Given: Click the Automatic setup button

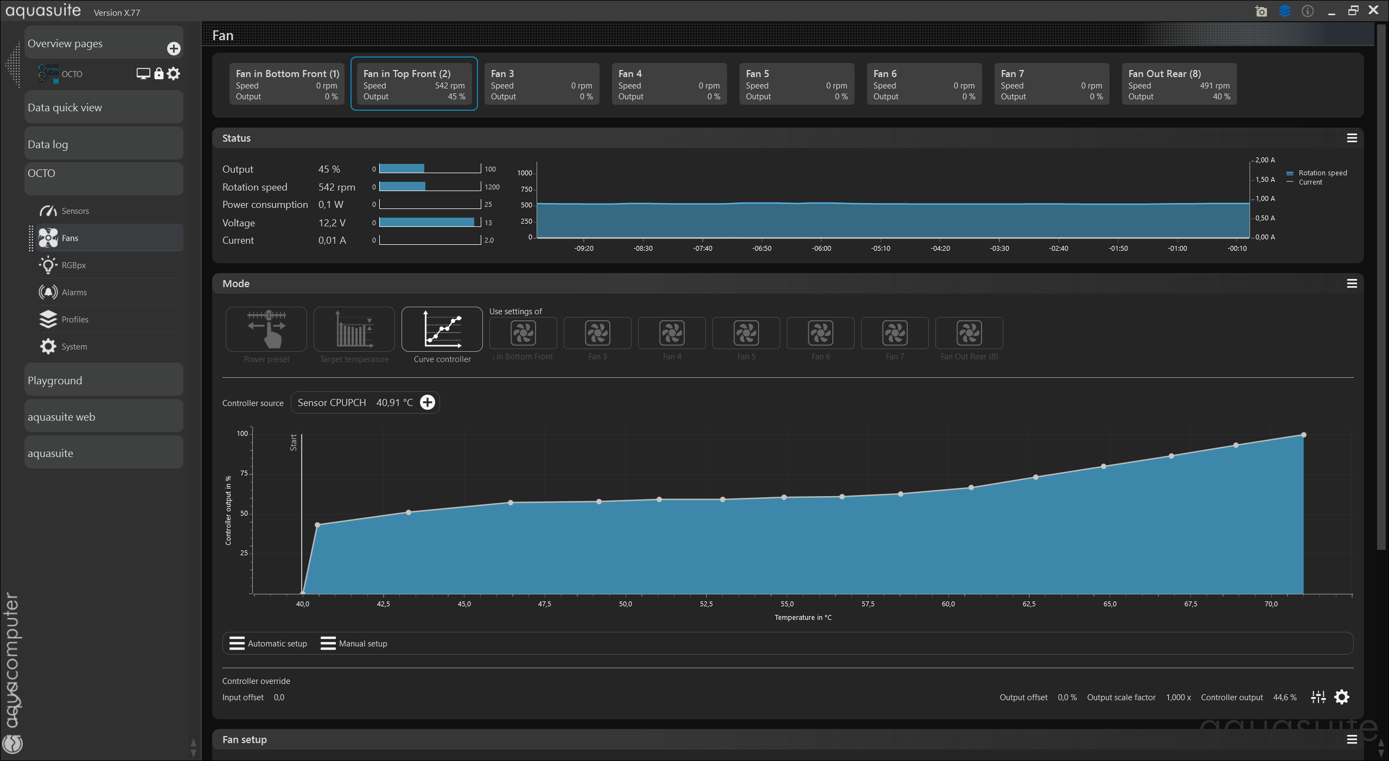Looking at the screenshot, I should coord(268,643).
